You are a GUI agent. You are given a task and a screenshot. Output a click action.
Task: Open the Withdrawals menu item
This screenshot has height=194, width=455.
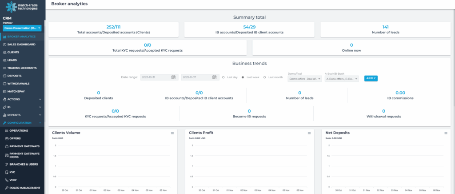click(19, 84)
